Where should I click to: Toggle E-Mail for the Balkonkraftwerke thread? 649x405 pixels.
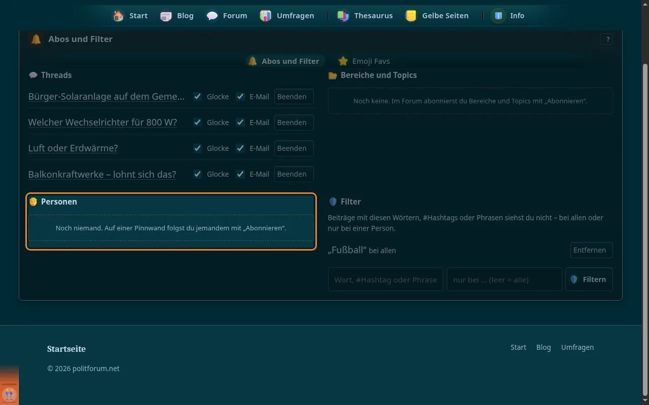240,174
